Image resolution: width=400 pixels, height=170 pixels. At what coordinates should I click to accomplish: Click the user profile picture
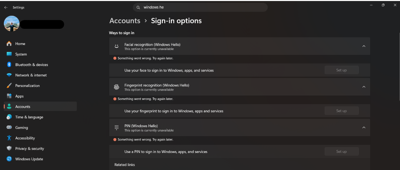pyautogui.click(x=12, y=23)
